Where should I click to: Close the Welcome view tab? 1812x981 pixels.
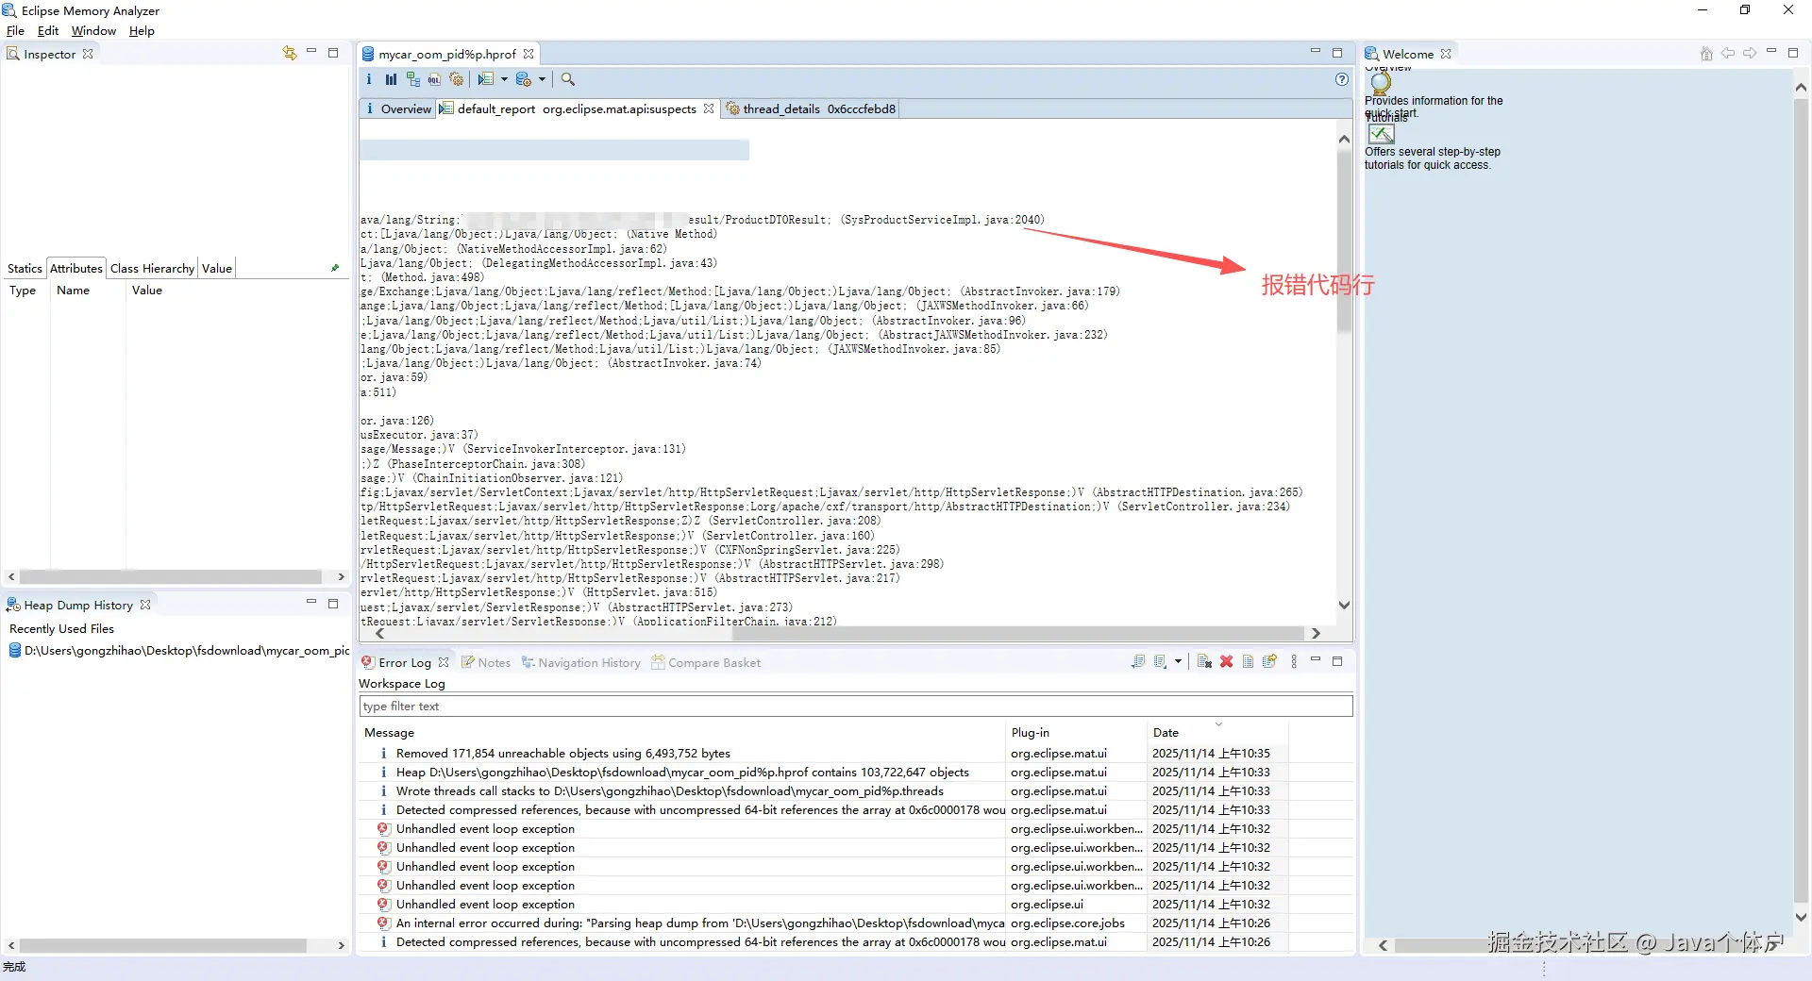click(1446, 54)
